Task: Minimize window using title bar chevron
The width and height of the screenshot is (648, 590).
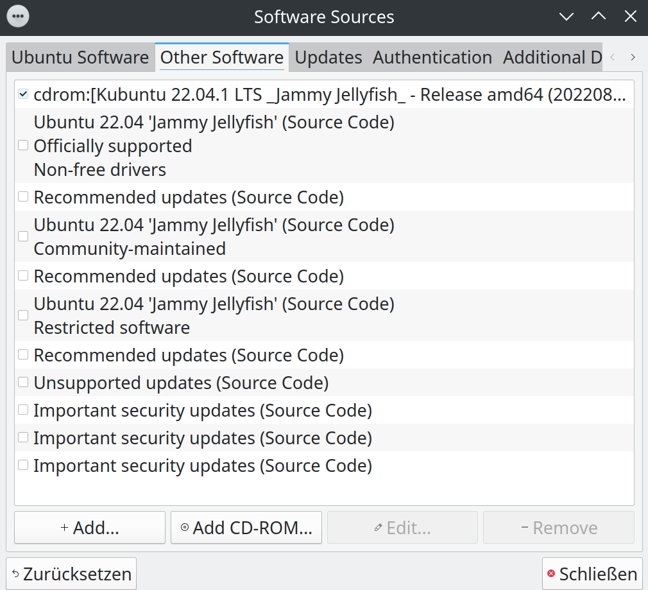Action: [567, 17]
